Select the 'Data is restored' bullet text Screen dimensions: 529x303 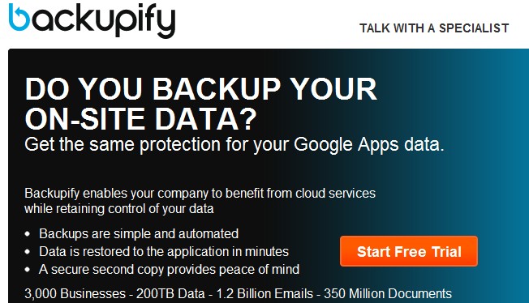click(164, 251)
